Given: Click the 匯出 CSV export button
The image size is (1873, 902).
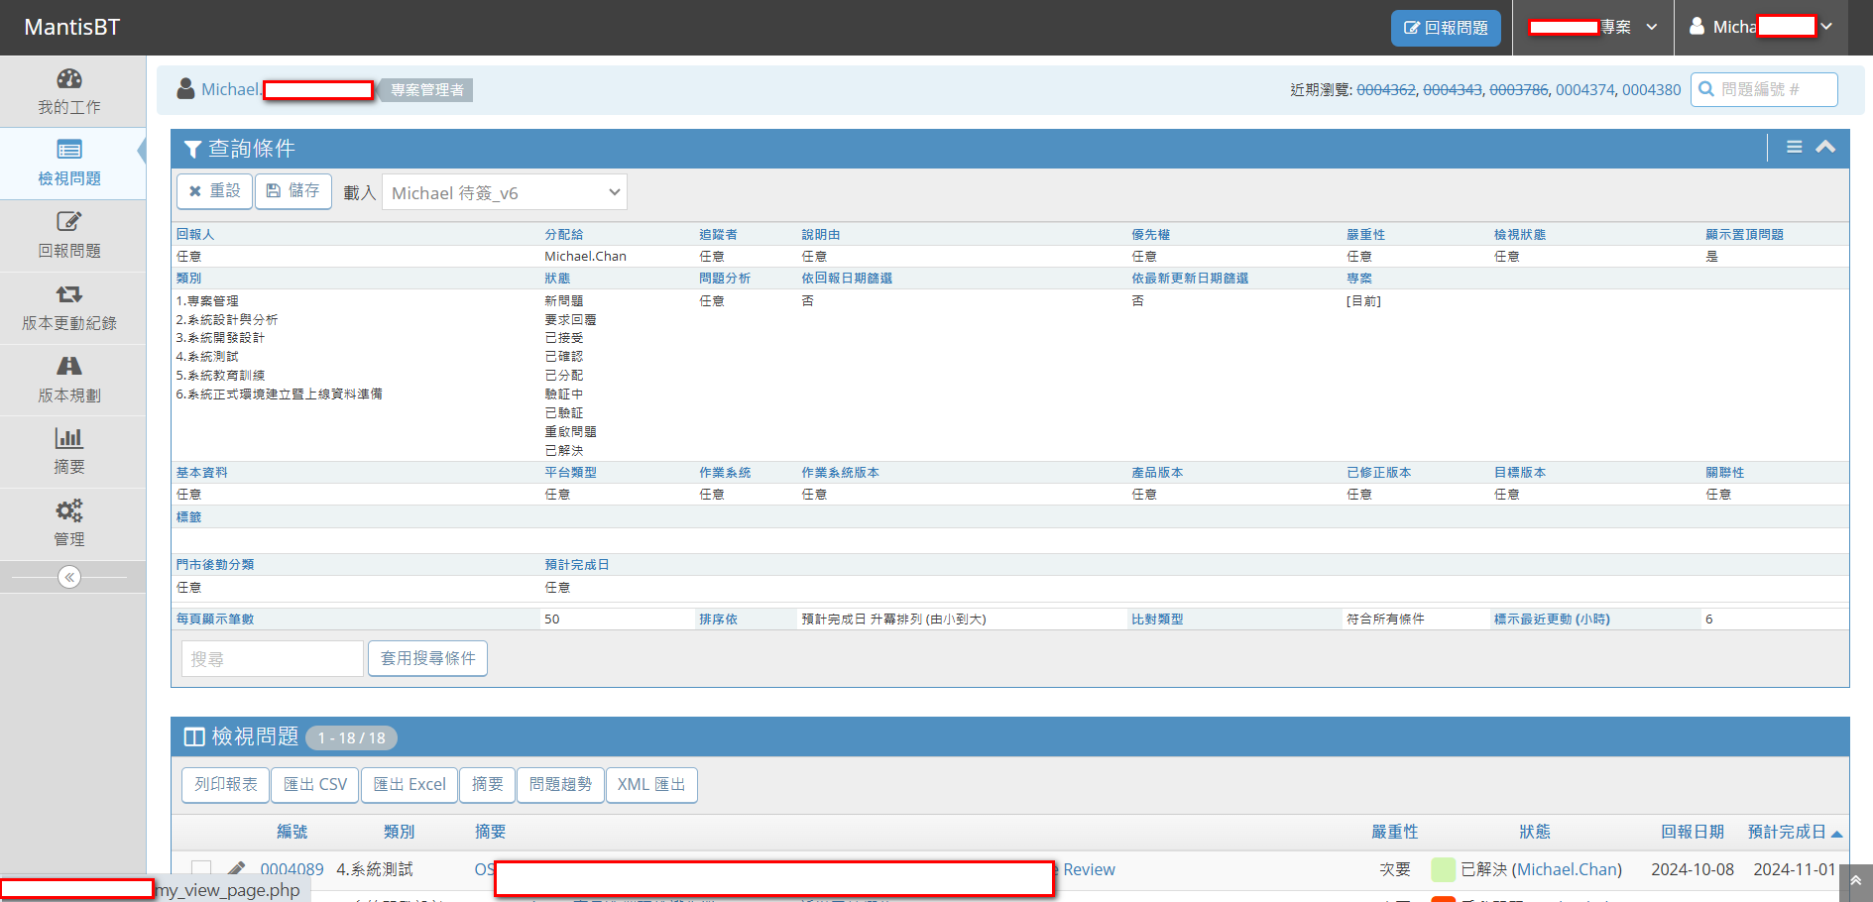Looking at the screenshot, I should (315, 784).
